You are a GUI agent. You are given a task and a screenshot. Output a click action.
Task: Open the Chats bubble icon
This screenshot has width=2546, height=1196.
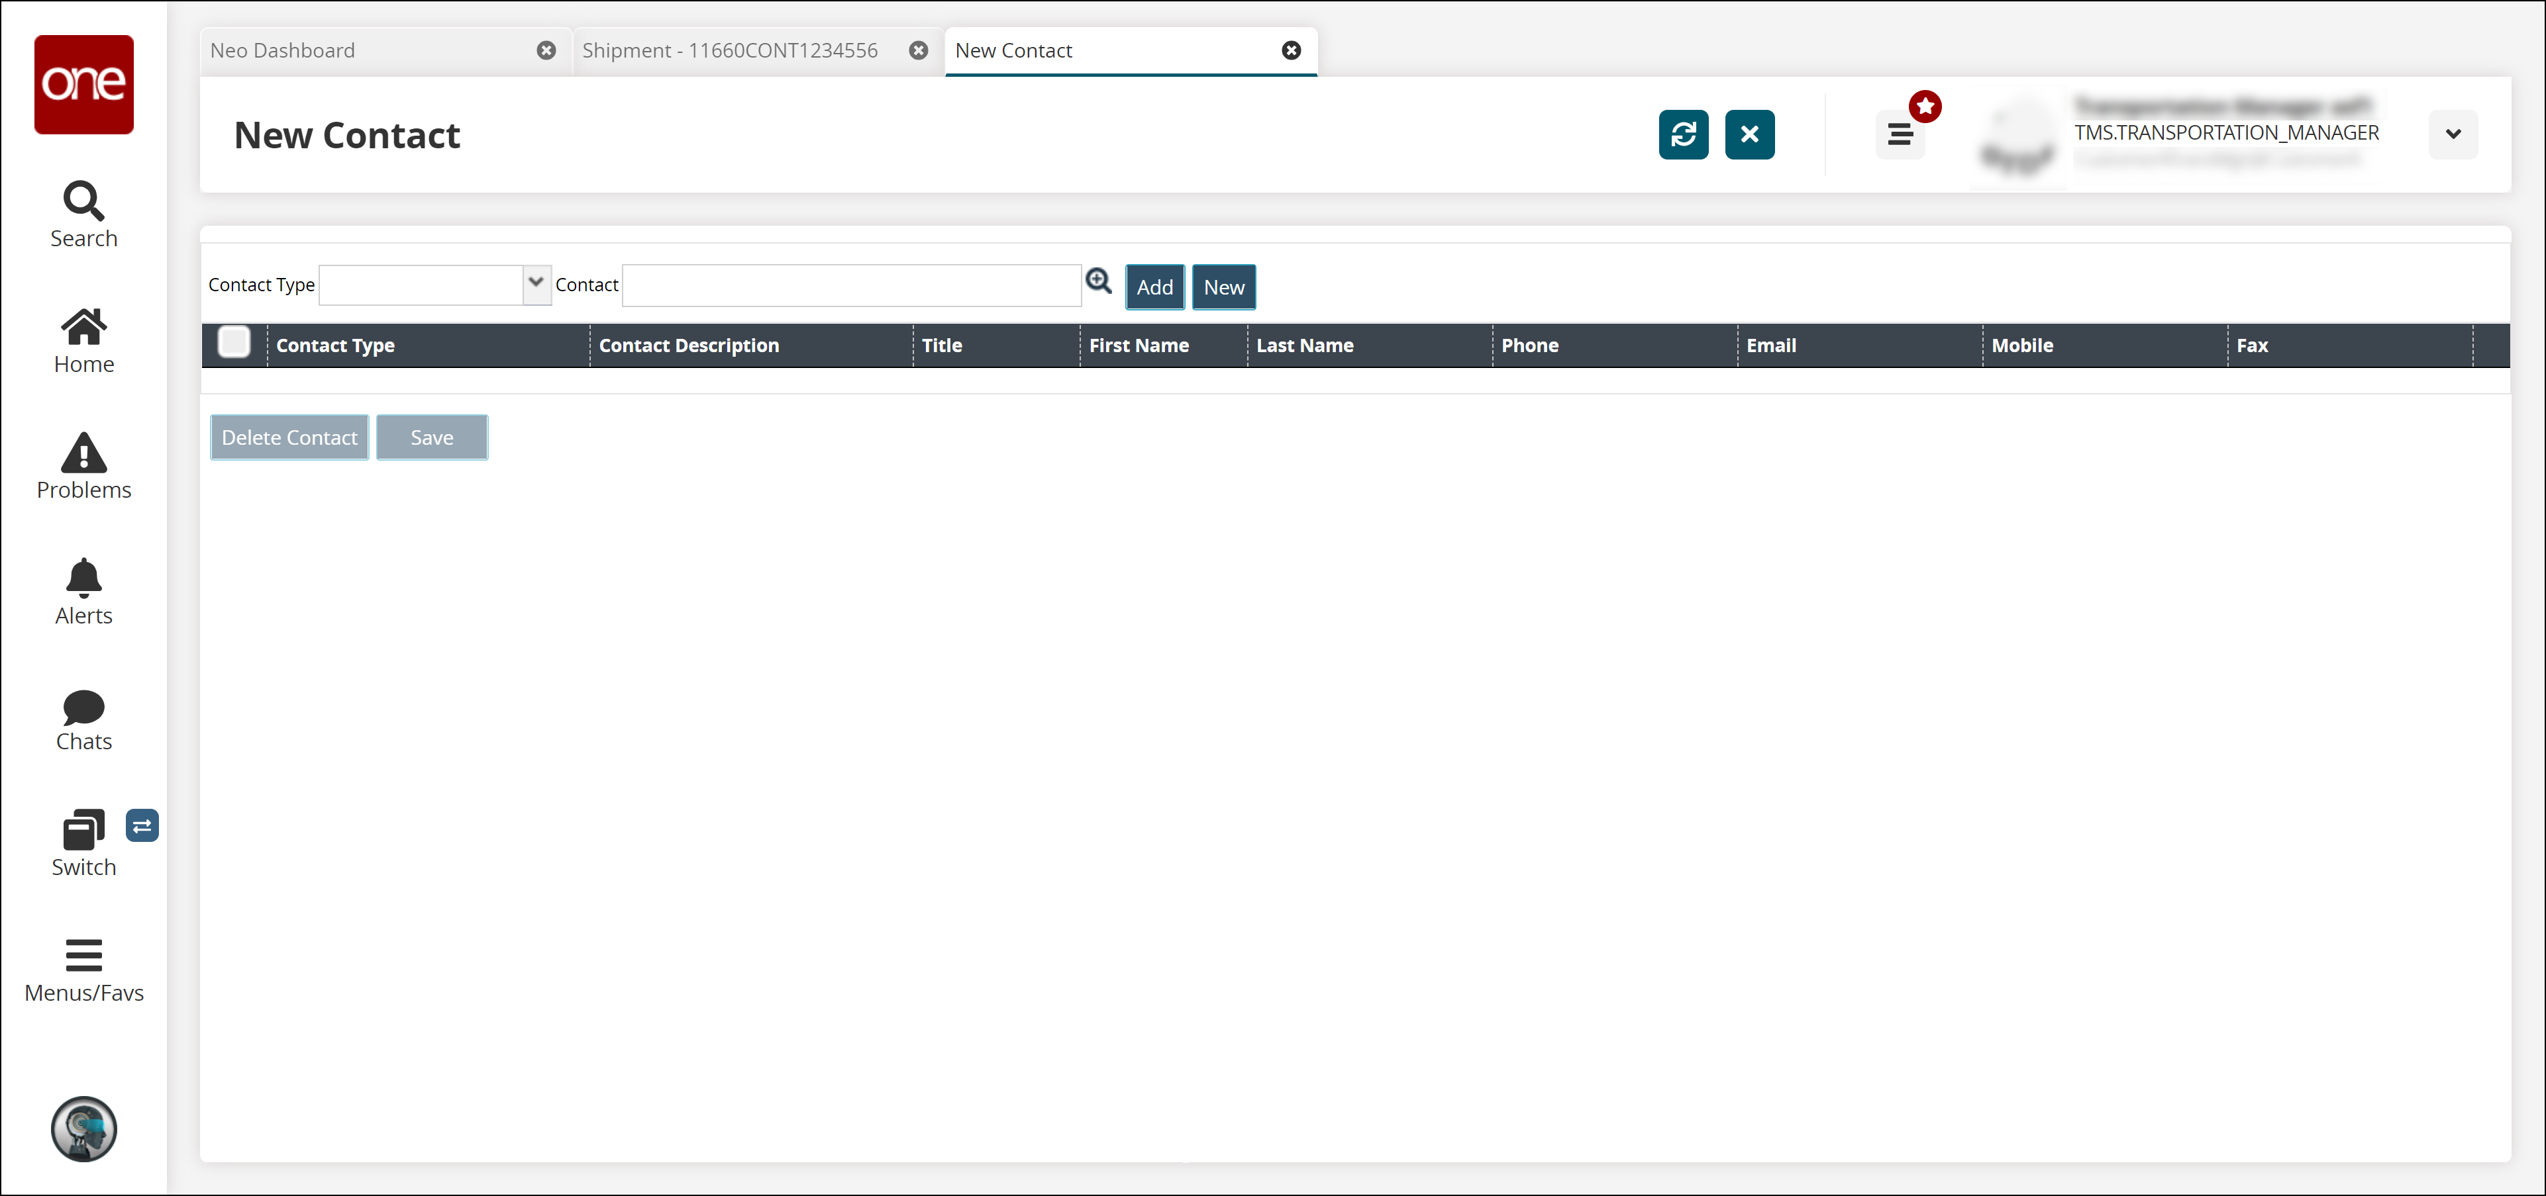(83, 719)
